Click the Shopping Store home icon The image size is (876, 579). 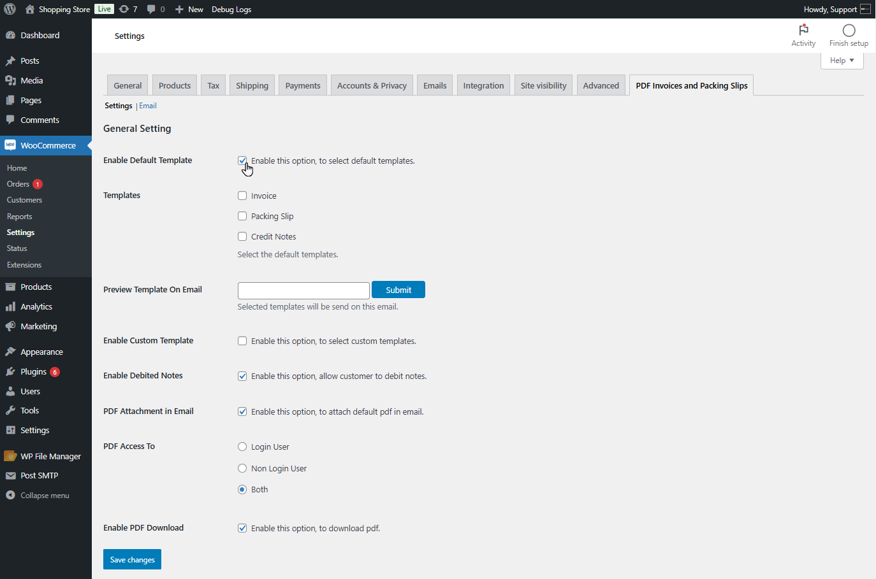[30, 9]
